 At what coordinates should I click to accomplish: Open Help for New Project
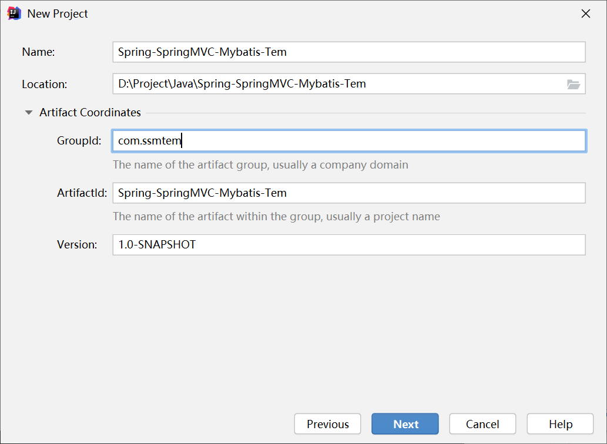tap(560, 424)
